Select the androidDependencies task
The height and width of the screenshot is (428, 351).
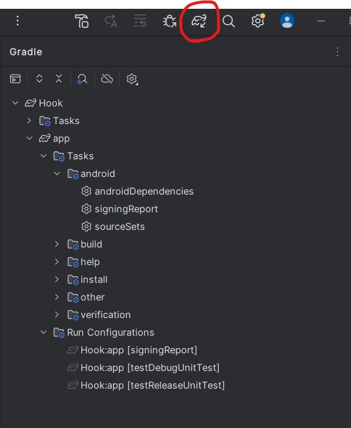tap(144, 191)
